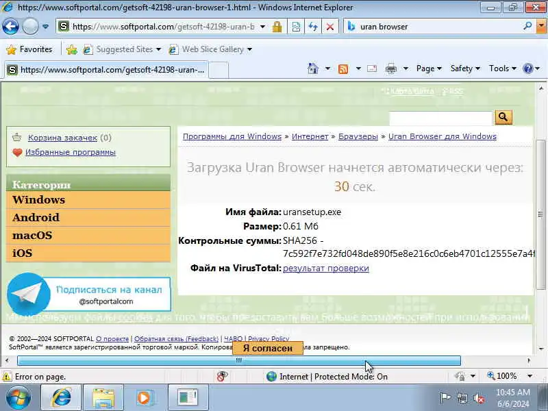Open a new blank tab
This screenshot has height=411, width=548.
click(219, 71)
